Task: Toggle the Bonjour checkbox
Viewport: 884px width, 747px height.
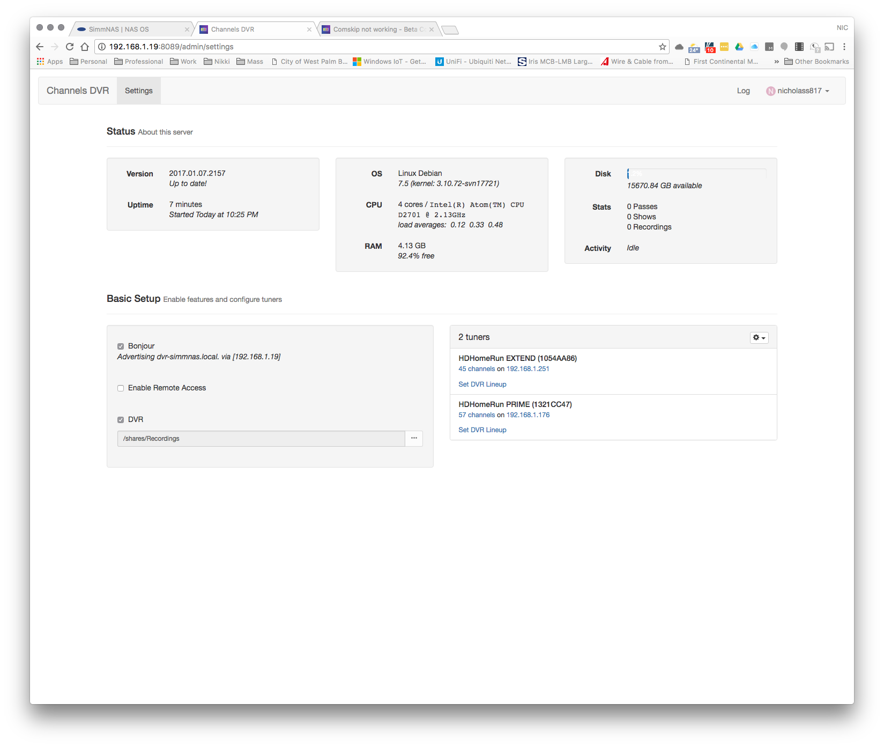Action: point(121,346)
